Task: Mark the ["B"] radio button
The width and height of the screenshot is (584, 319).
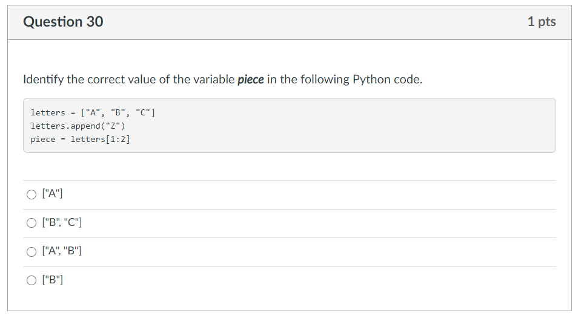Action: coord(32,280)
